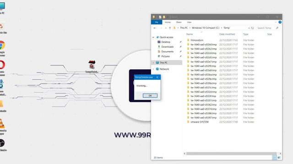Select Pictures in Quick access

166,56
